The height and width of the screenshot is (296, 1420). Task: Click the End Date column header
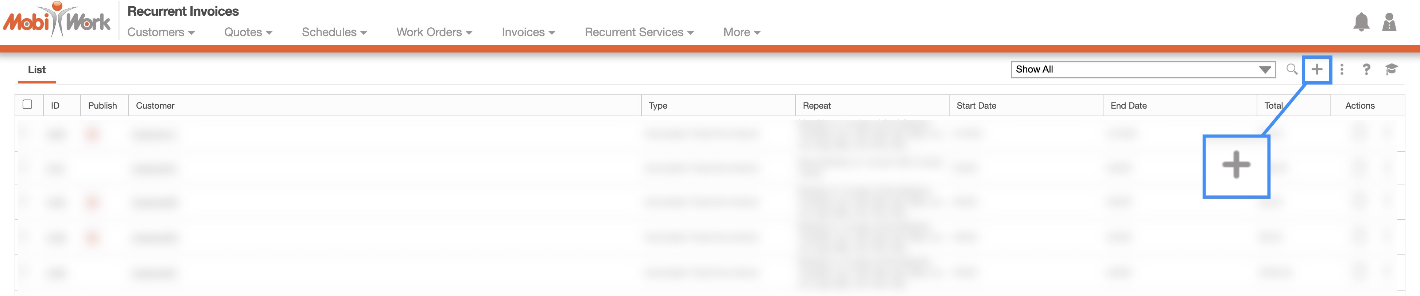(1128, 106)
